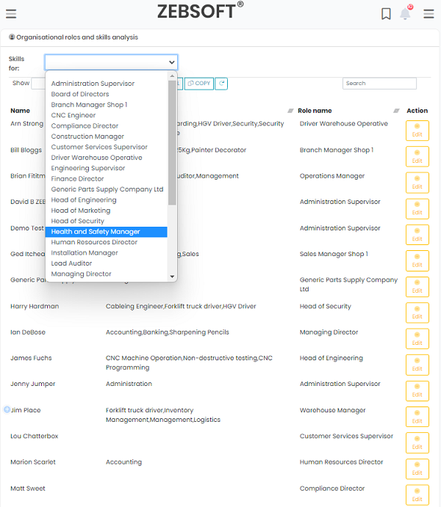Click the refresh icon button beside COPY

click(221, 84)
